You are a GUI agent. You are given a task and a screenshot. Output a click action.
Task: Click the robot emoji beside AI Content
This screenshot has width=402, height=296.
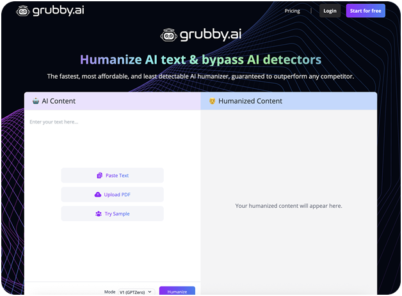35,101
